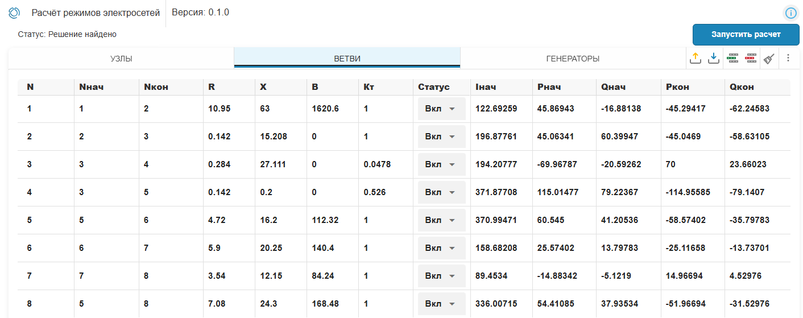The image size is (803, 318).
Task: Click the R value 10.95 cell
Action: click(x=220, y=109)
